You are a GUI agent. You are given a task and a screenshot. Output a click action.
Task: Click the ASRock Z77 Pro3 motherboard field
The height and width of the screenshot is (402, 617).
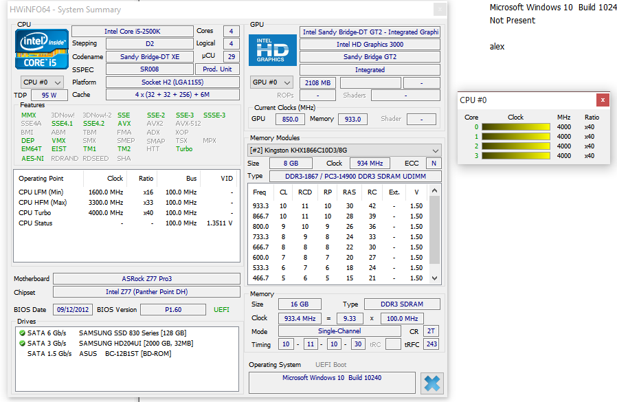point(146,279)
